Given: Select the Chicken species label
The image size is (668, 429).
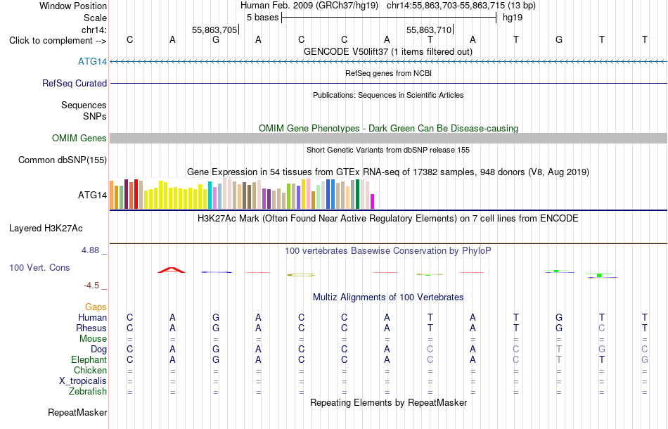Looking at the screenshot, I should (x=90, y=370).
